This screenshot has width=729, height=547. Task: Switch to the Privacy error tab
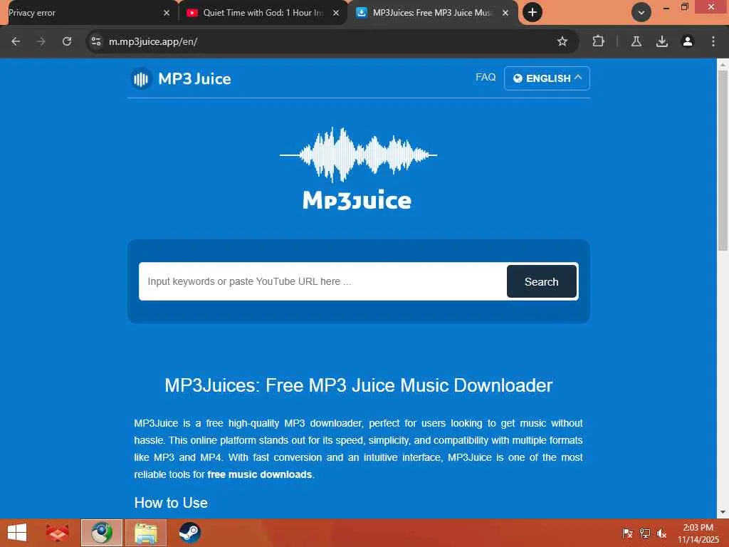coord(84,13)
